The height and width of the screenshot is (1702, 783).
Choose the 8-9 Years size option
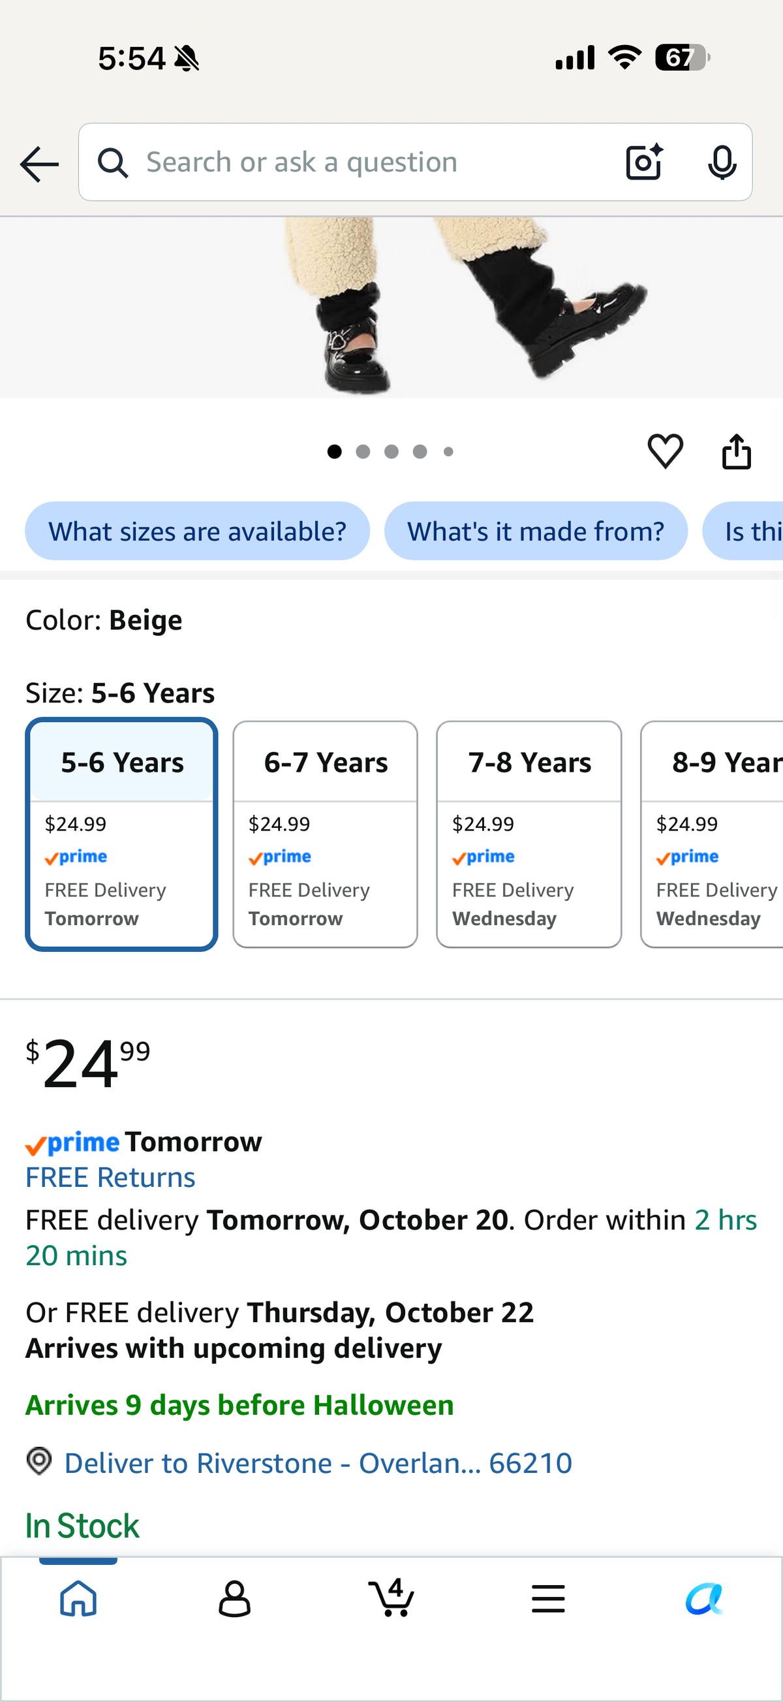point(712,834)
